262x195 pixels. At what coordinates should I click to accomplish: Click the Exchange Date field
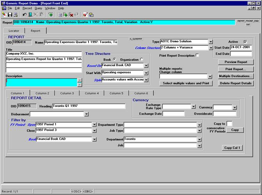click(173, 114)
